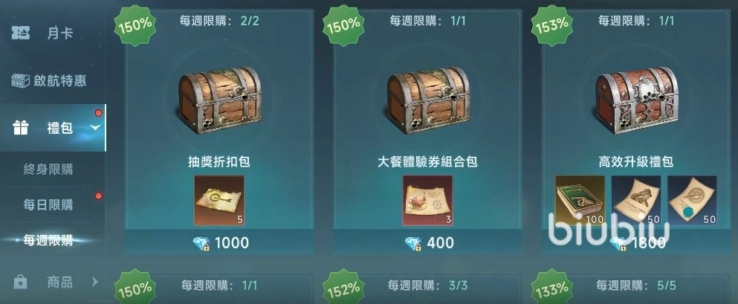This screenshot has height=304, width=738.
Task: Check the blue seal scroll item
Action: click(692, 201)
